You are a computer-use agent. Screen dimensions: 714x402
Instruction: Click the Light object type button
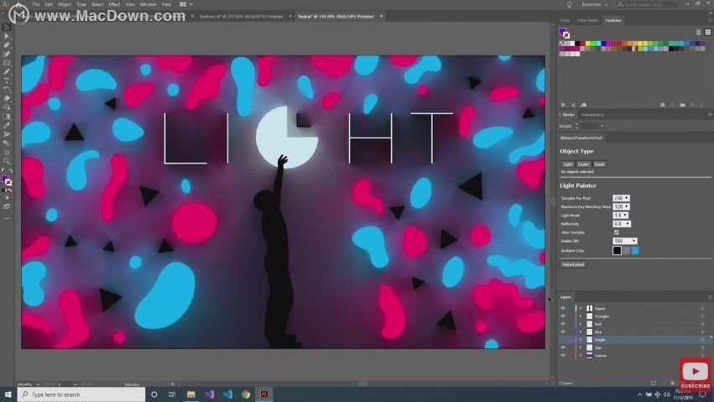pyautogui.click(x=568, y=164)
